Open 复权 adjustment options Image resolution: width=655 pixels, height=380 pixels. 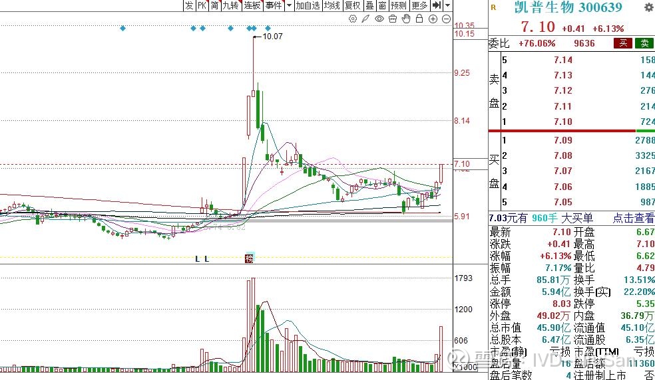click(353, 5)
